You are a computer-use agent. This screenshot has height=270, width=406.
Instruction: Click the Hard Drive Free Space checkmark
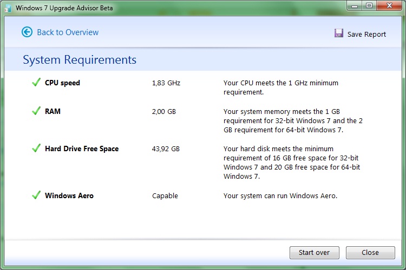36,148
